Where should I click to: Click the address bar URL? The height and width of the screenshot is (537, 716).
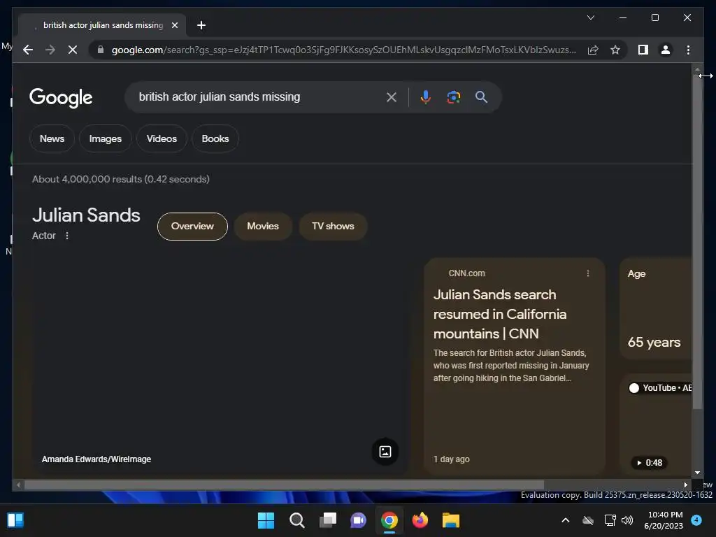pyautogui.click(x=343, y=50)
